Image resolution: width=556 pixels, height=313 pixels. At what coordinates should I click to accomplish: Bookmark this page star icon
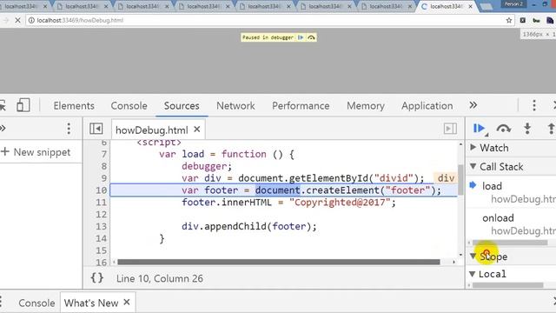[509, 20]
